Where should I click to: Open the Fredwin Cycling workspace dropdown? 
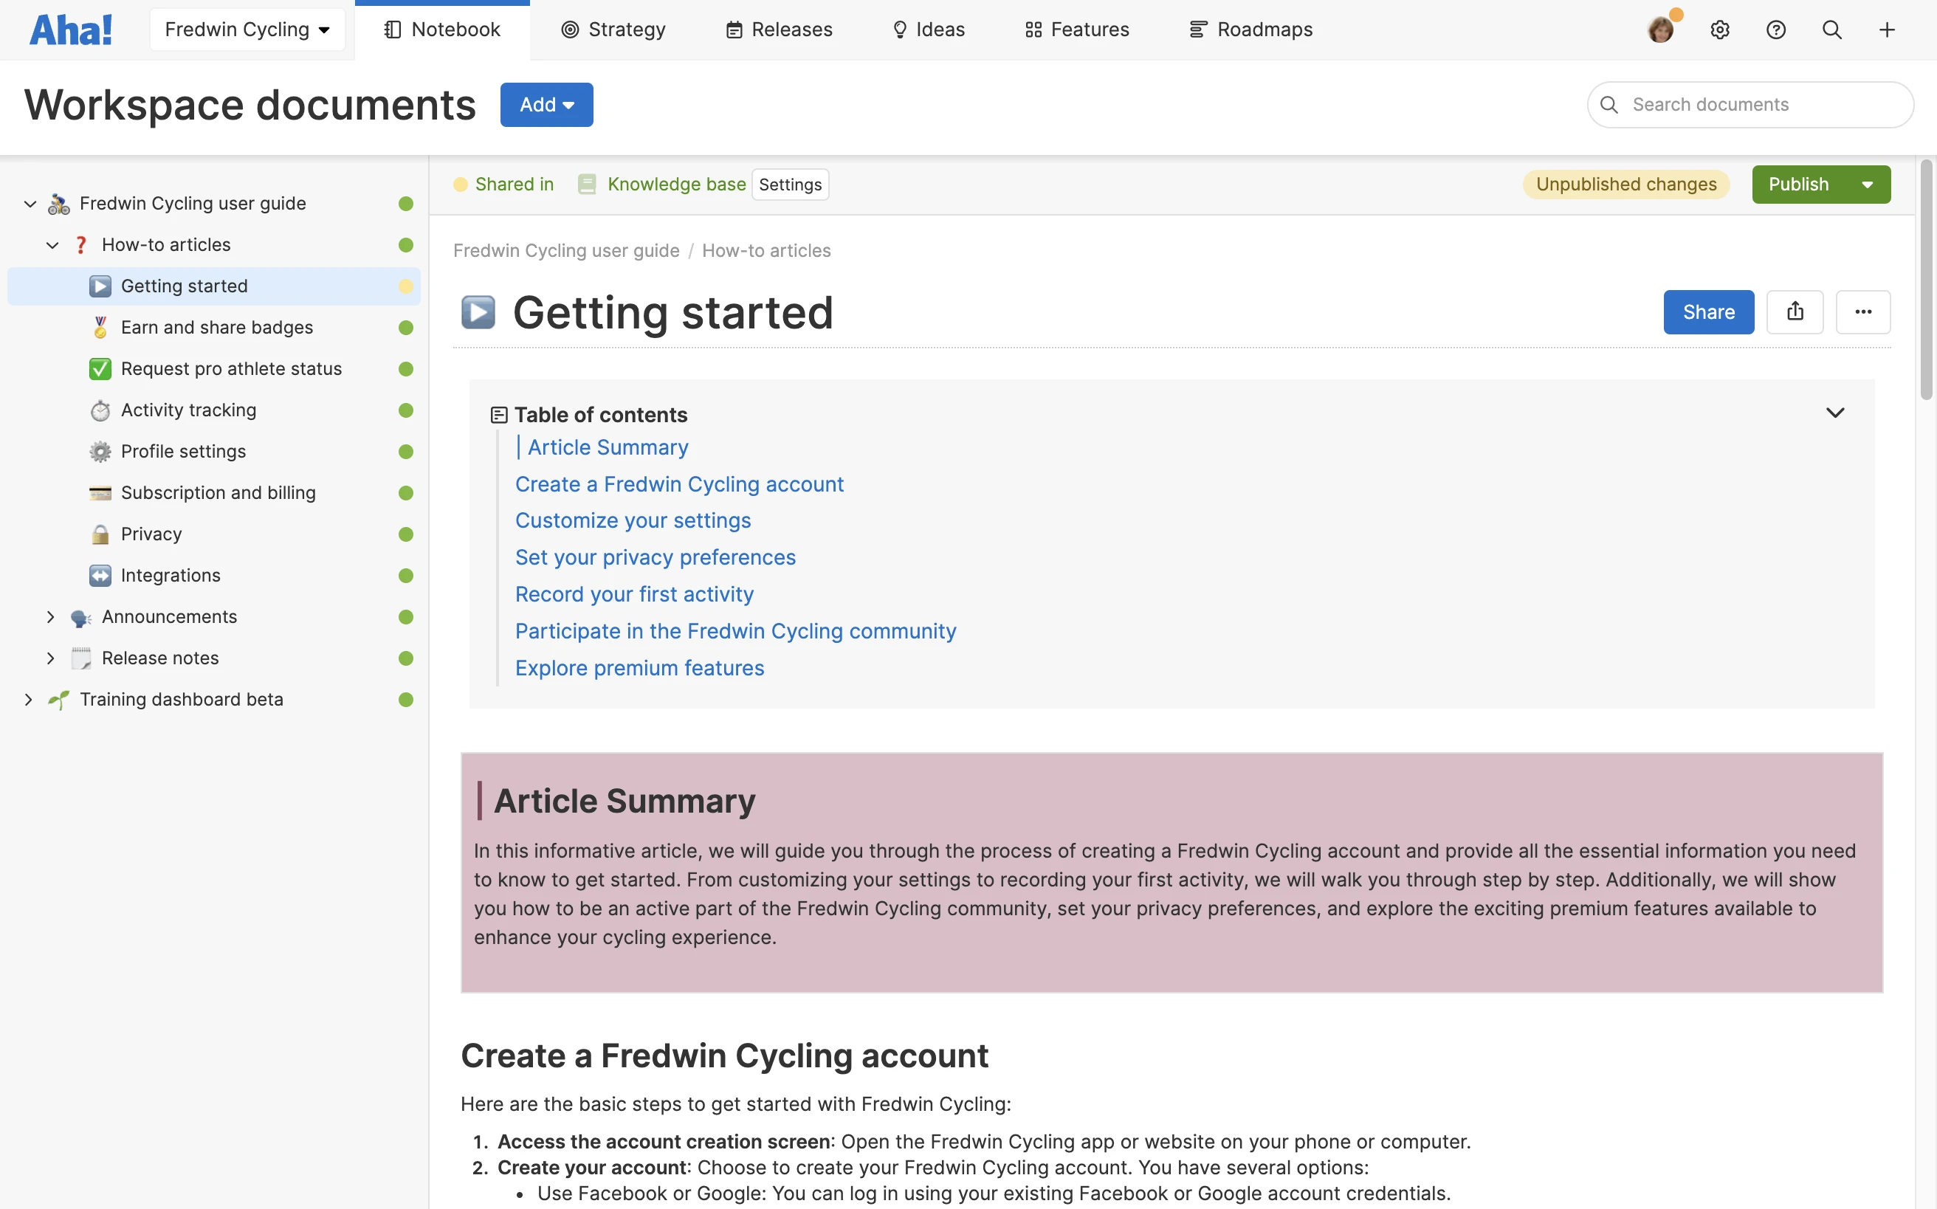pos(247,30)
